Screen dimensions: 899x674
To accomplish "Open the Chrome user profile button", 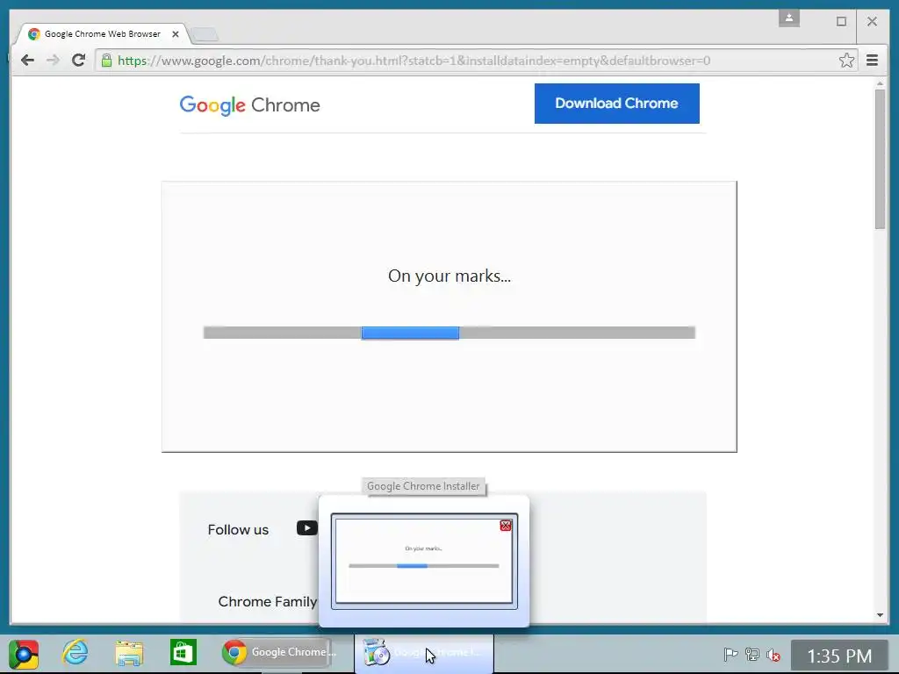I will click(x=789, y=18).
